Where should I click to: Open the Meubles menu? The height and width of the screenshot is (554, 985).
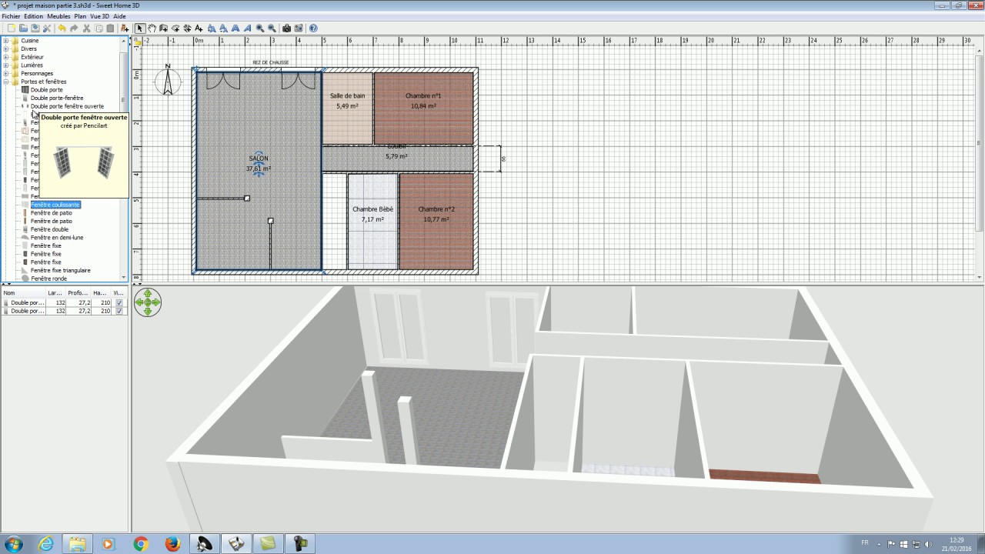(x=58, y=16)
